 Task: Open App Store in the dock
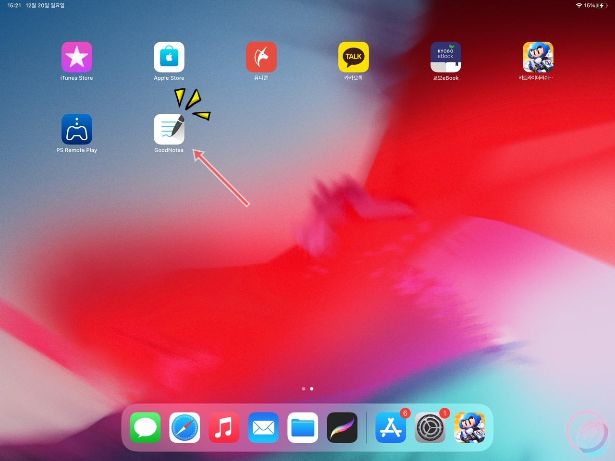pos(391,427)
